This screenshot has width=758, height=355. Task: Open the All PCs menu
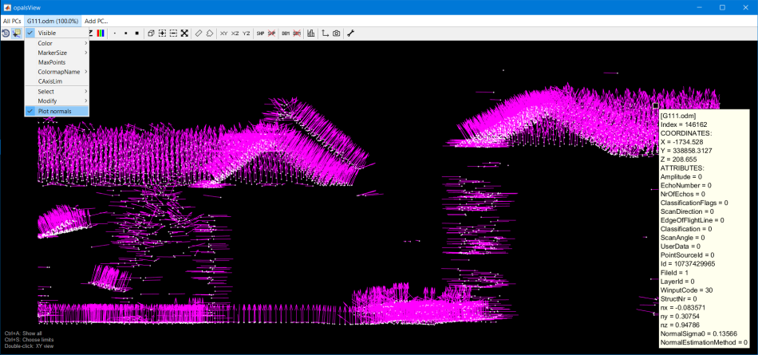coord(11,21)
